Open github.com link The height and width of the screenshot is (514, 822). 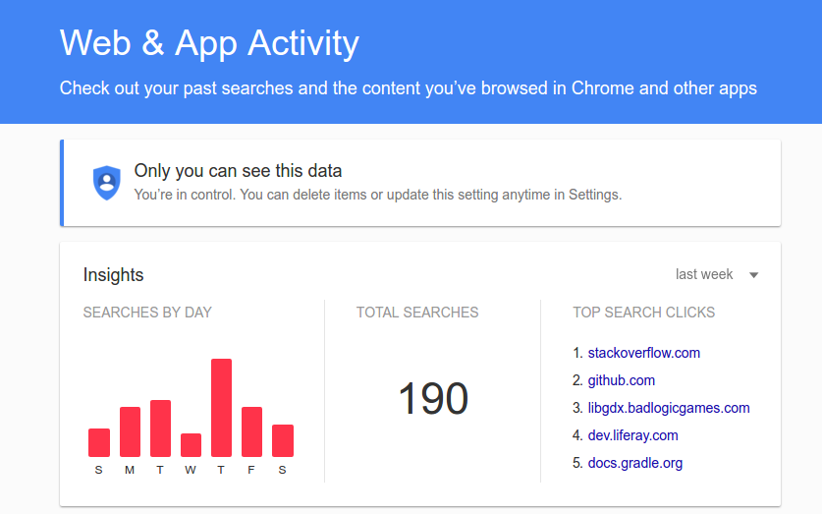(x=622, y=380)
